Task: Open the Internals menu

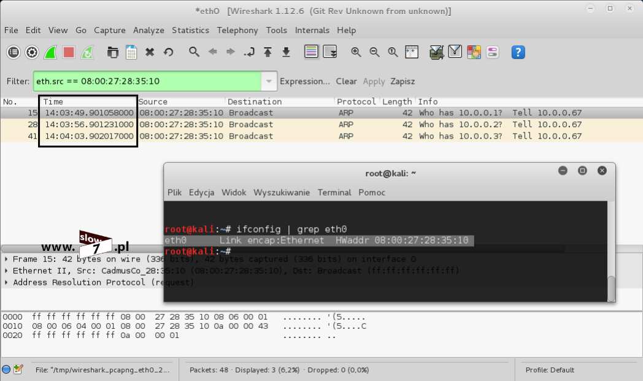Action: (x=312, y=30)
